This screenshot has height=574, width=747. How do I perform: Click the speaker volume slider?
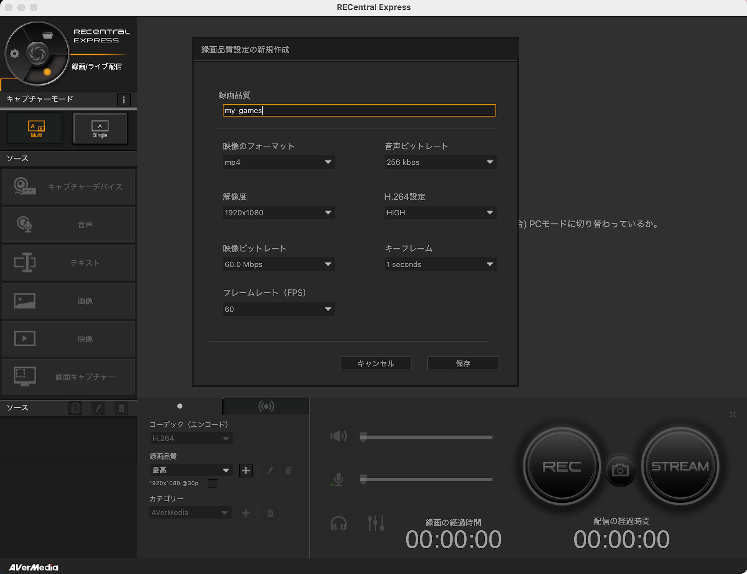[426, 437]
